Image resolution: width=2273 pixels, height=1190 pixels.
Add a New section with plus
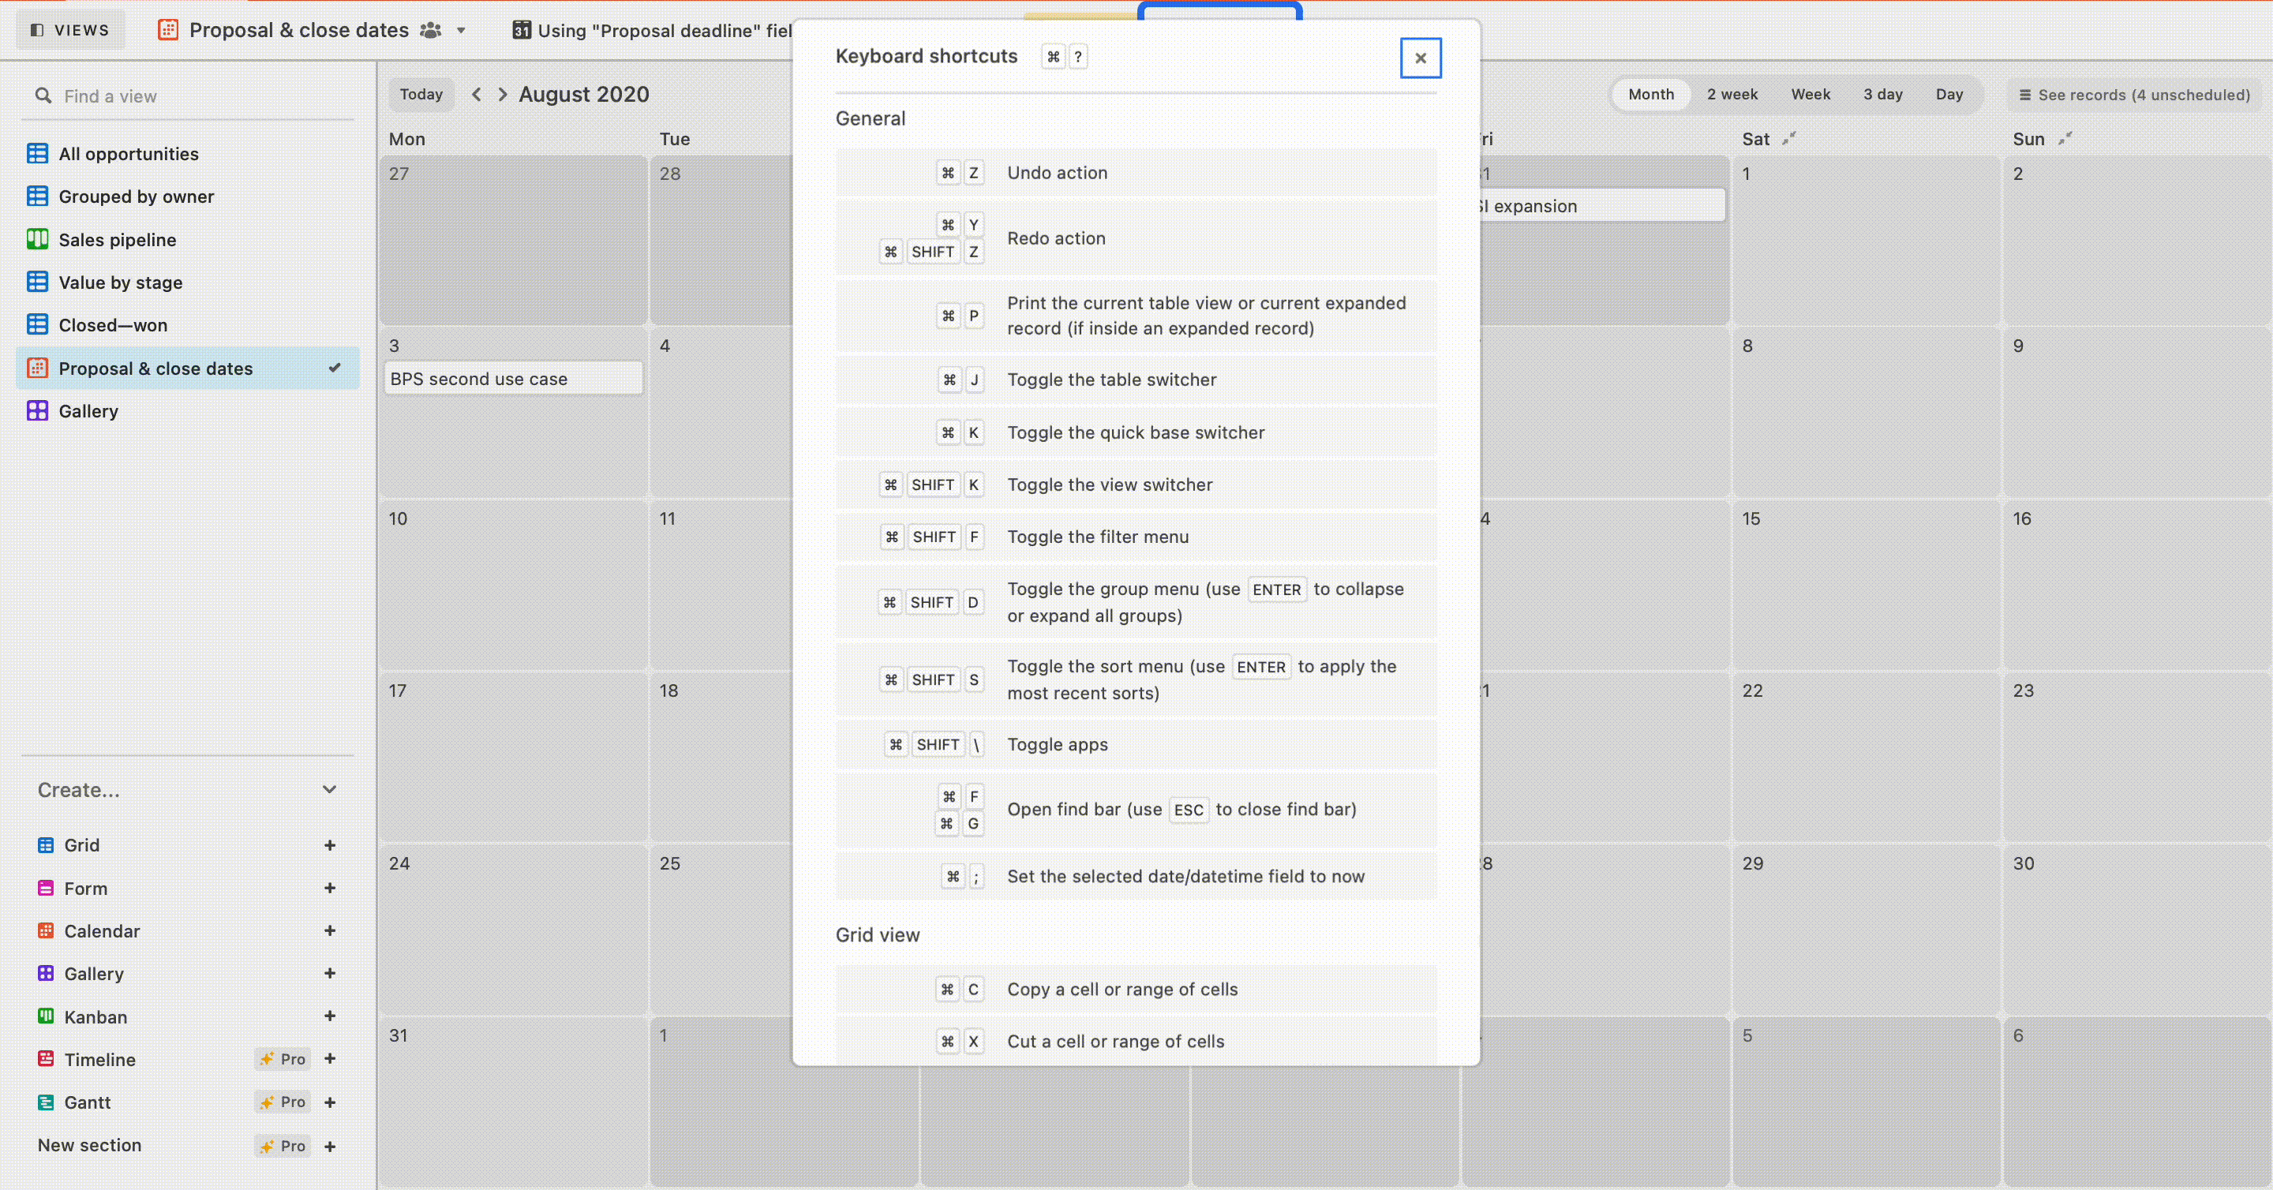[330, 1146]
